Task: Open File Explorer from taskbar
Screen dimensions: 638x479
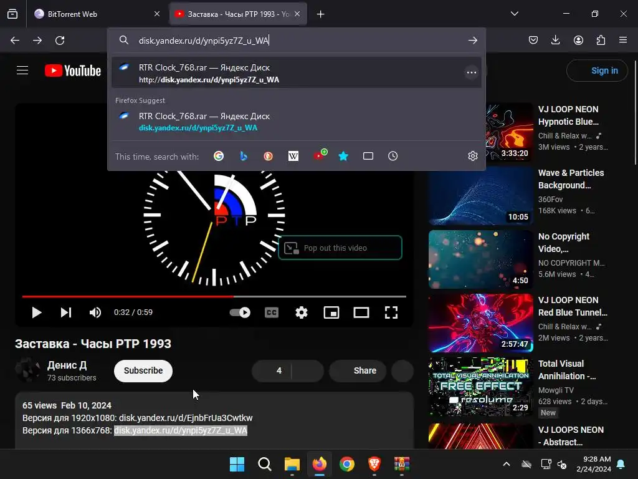Action: [292, 464]
